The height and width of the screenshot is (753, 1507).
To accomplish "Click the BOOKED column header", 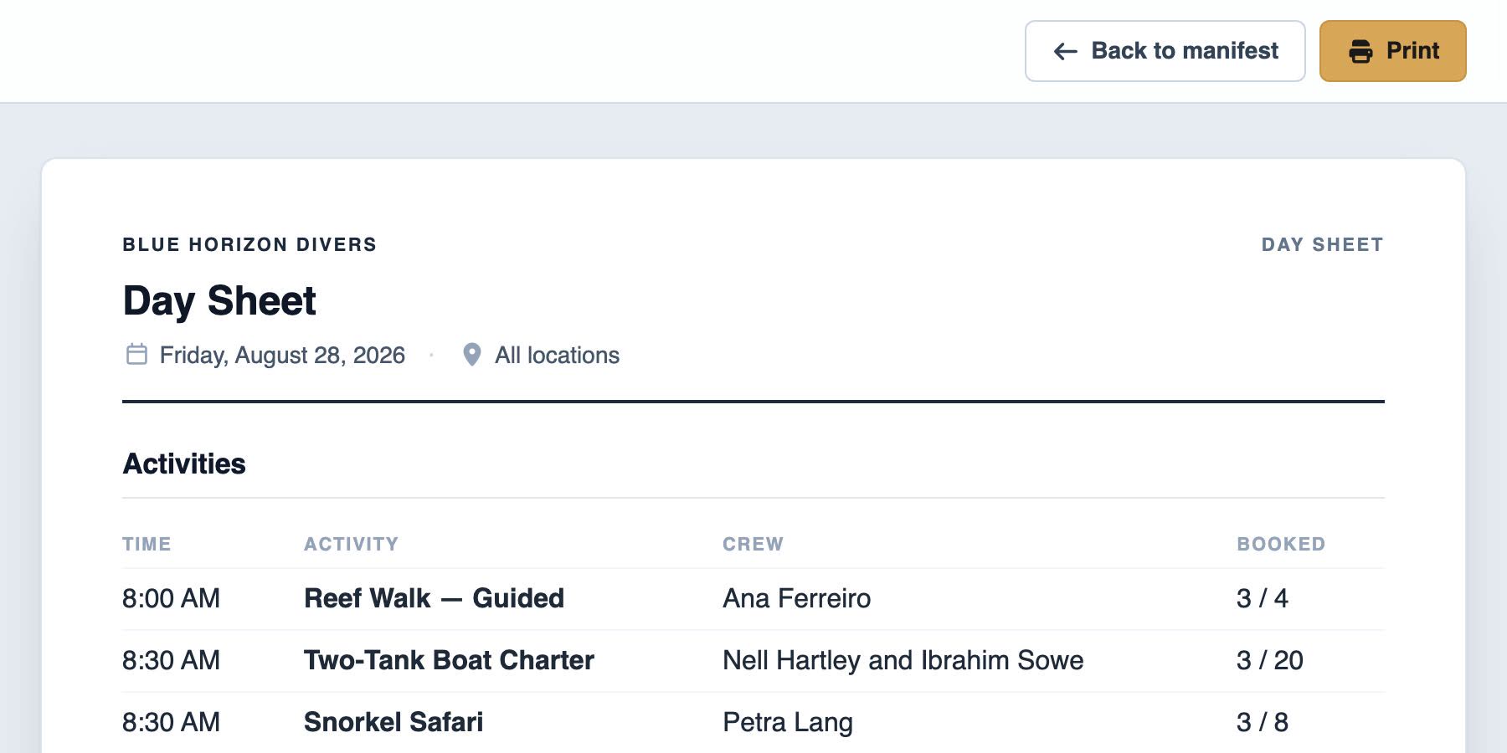I will pos(1281,544).
